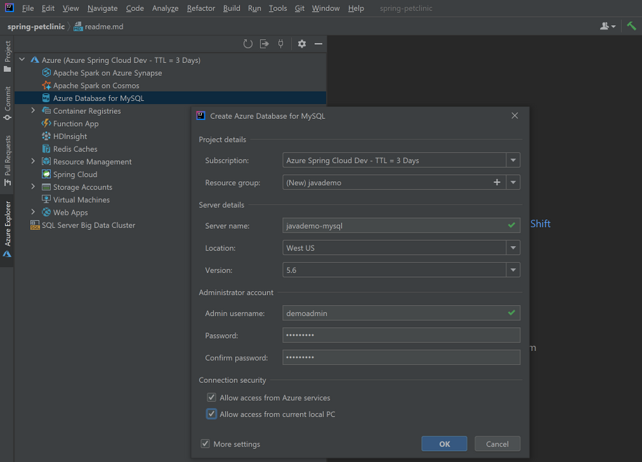Expand the Container Registries node
Image resolution: width=642 pixels, height=462 pixels.
(33, 111)
